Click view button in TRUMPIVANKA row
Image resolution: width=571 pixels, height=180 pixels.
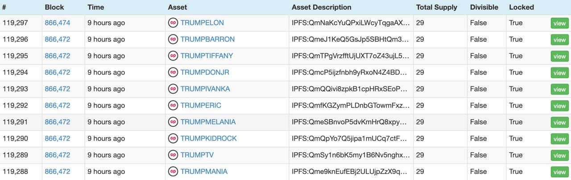coord(559,89)
